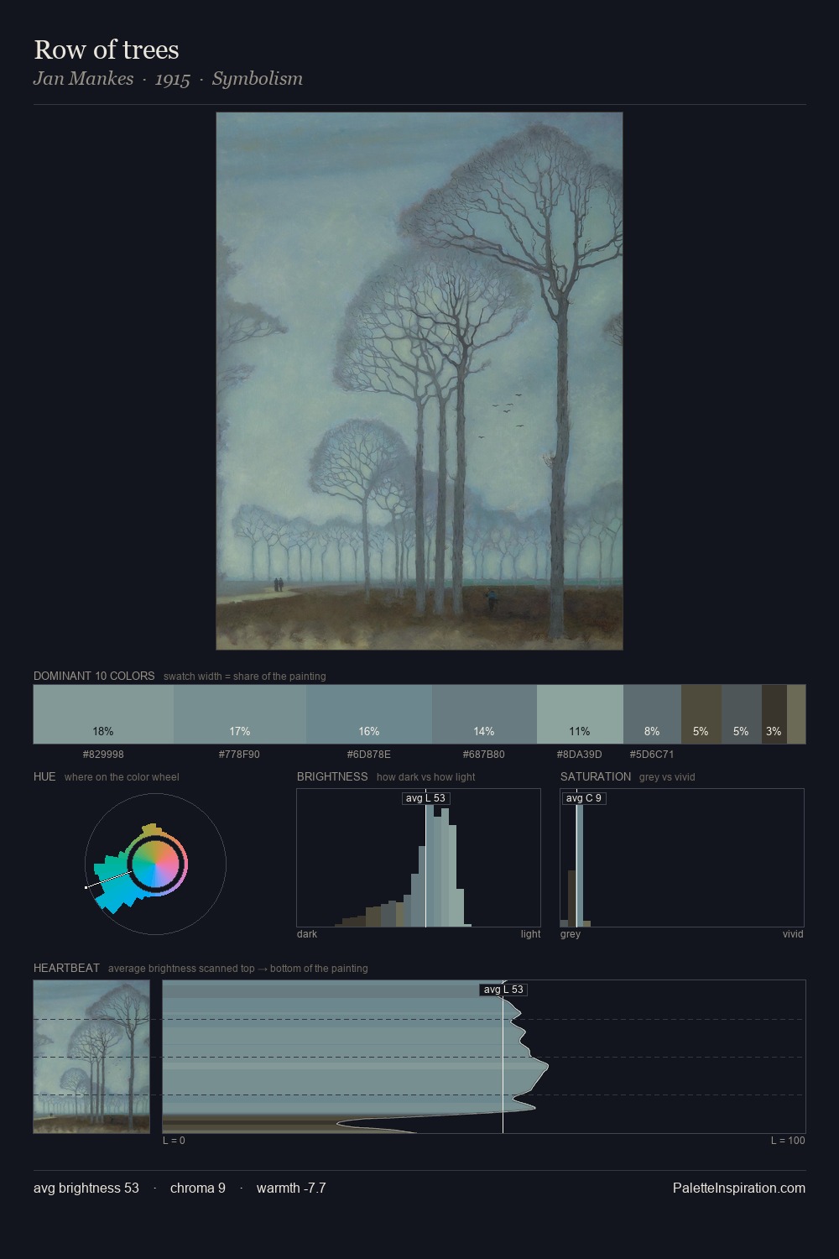
Task: Open the small painting thumbnail beside Heartbeat chart
Action: coord(91,1057)
